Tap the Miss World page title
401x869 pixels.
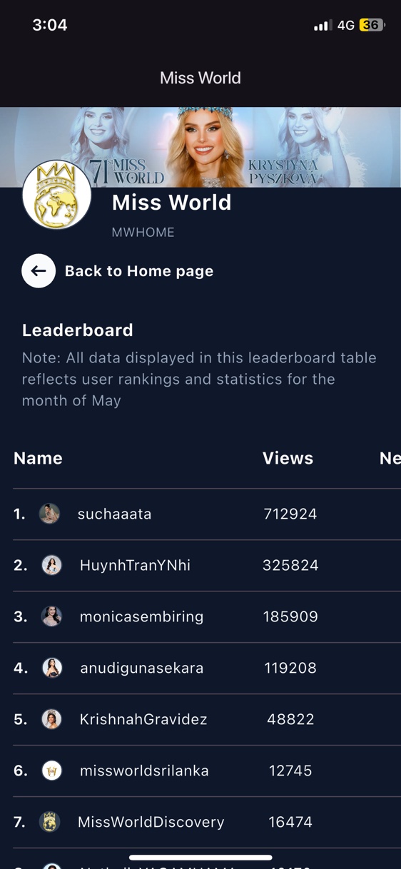(200, 78)
